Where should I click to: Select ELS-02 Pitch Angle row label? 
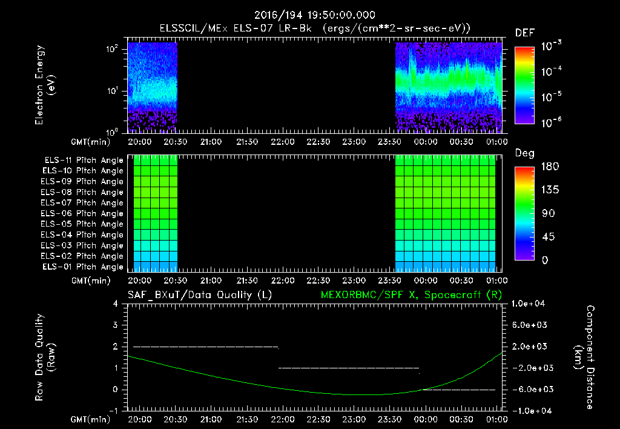(82, 256)
